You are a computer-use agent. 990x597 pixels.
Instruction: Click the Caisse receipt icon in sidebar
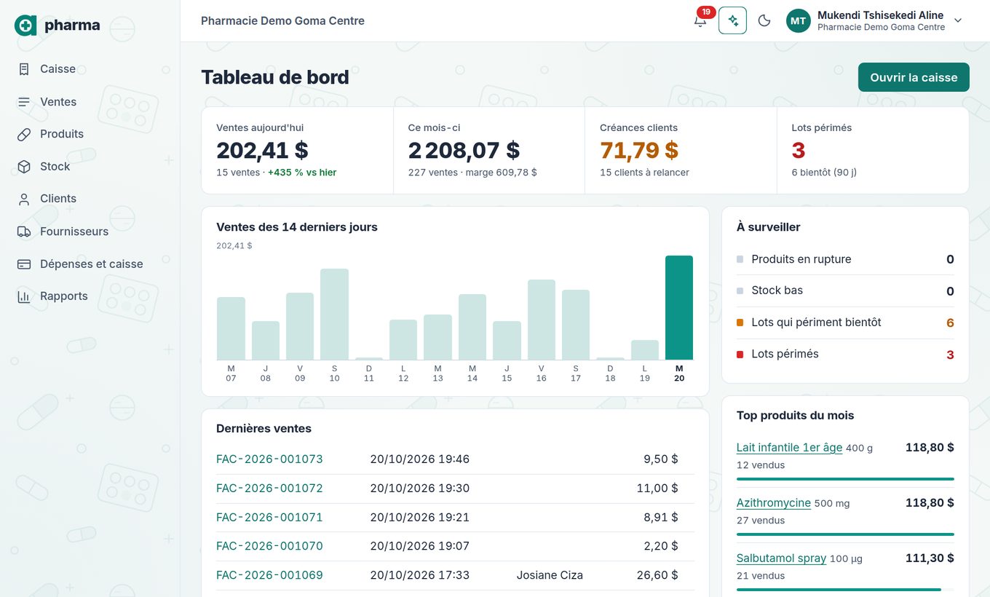[24, 69]
